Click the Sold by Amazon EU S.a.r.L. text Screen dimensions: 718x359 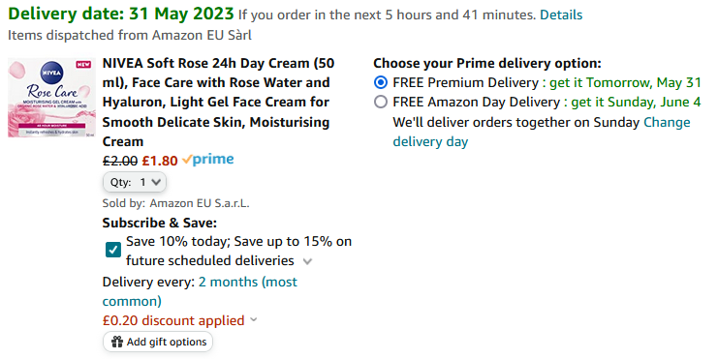(x=175, y=203)
